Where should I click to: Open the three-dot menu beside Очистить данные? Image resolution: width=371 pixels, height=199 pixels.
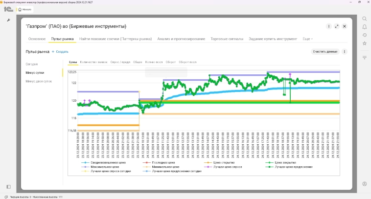pos(345,51)
